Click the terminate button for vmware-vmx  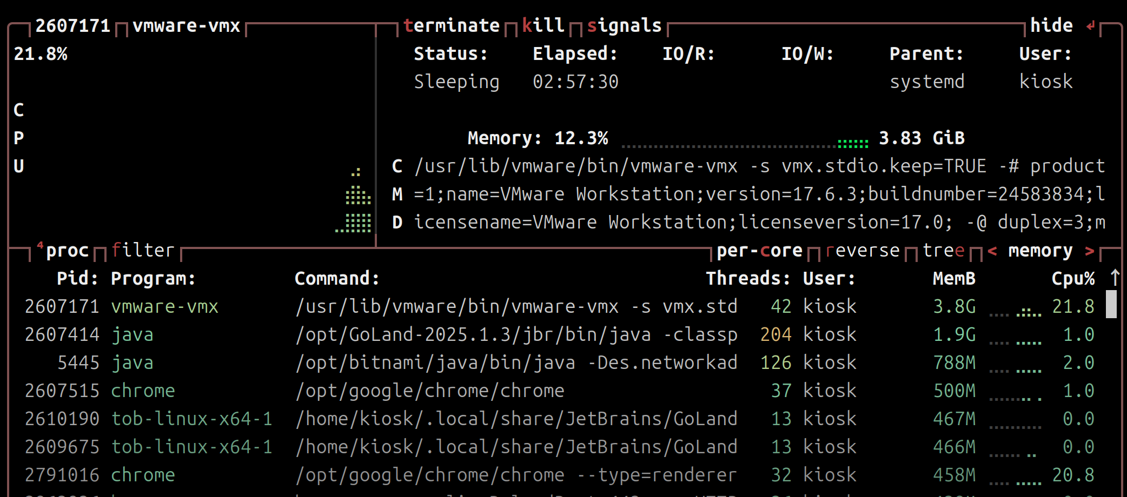coord(451,25)
